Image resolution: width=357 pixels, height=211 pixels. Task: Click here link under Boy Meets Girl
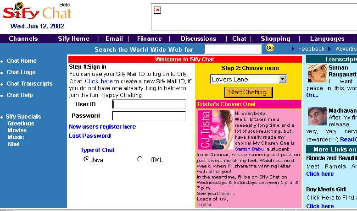pos(320,206)
